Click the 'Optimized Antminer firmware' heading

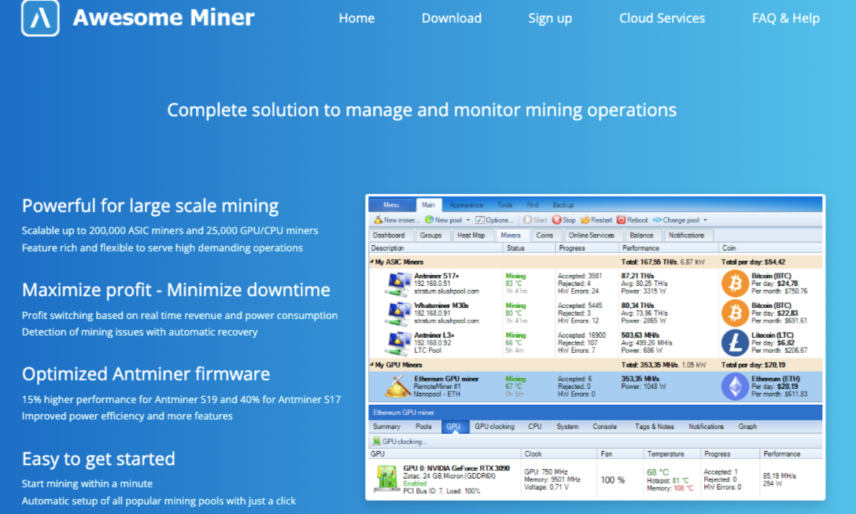[146, 374]
